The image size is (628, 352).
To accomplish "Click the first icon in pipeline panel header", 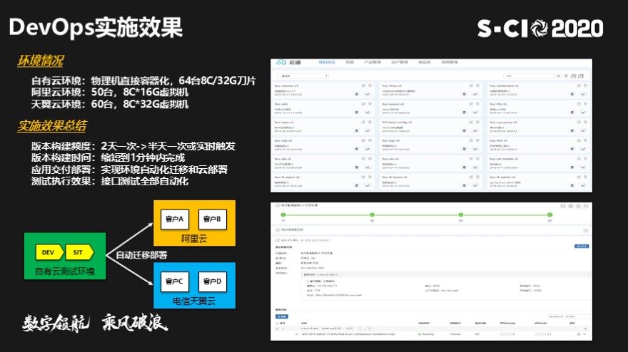I will pyautogui.click(x=563, y=206).
